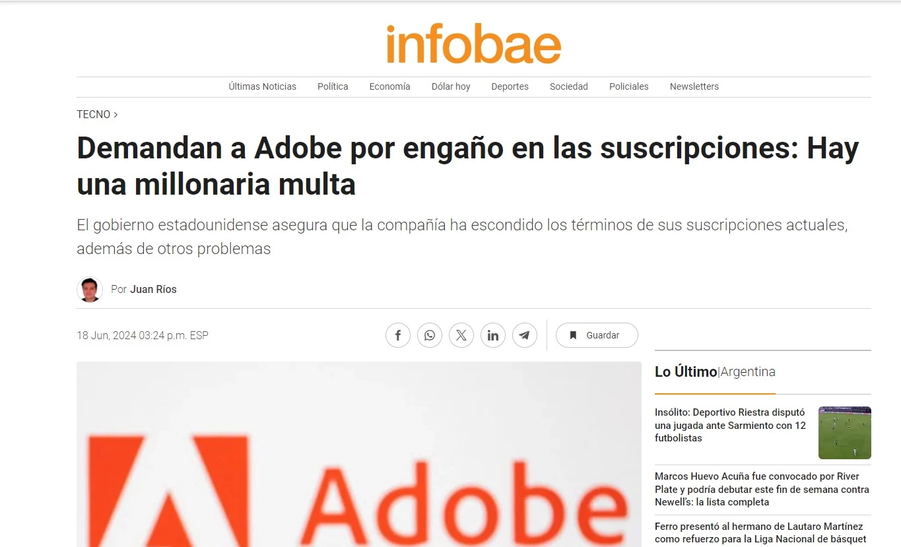The width and height of the screenshot is (901, 547).
Task: Share article on X
Action: click(x=461, y=335)
